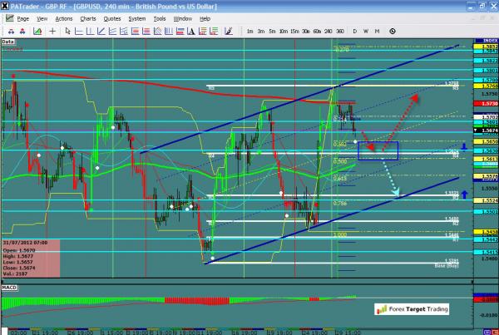Image resolution: width=499 pixels, height=335 pixels.
Task: Toggle the daily D timeframe
Action: pyautogui.click(x=354, y=30)
